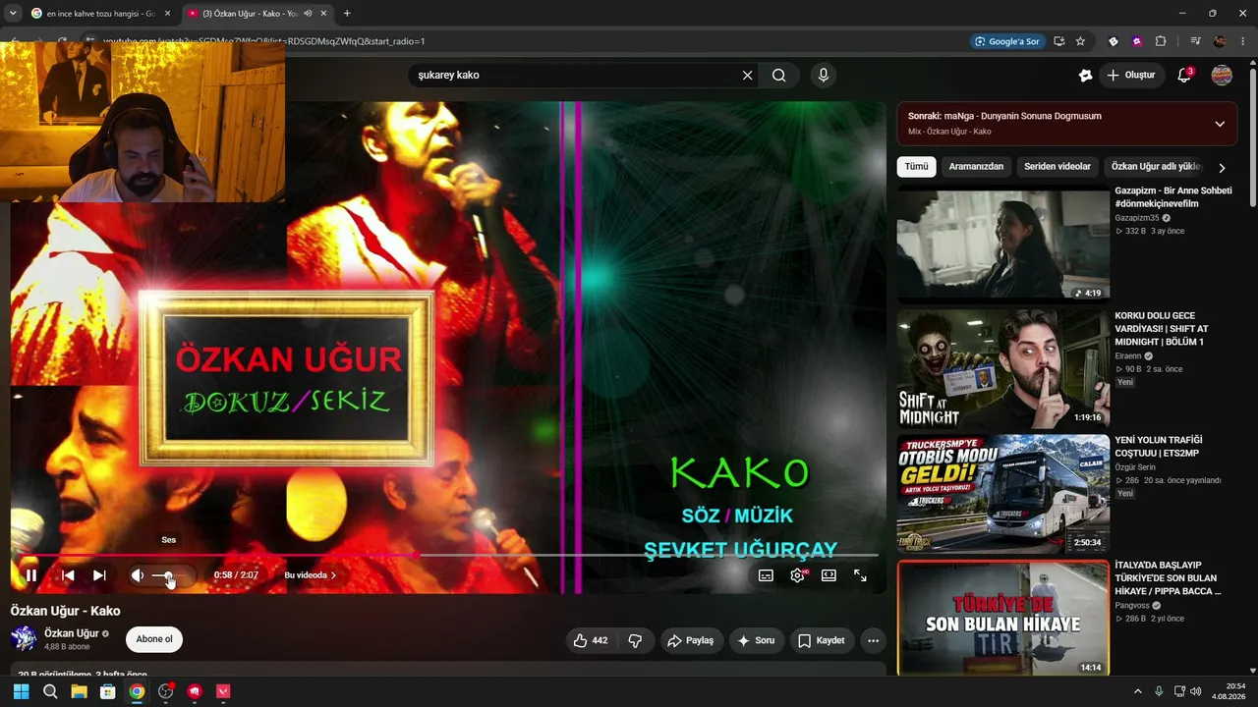Close the Özkan Uğur - Kako browser tab

tap(324, 14)
